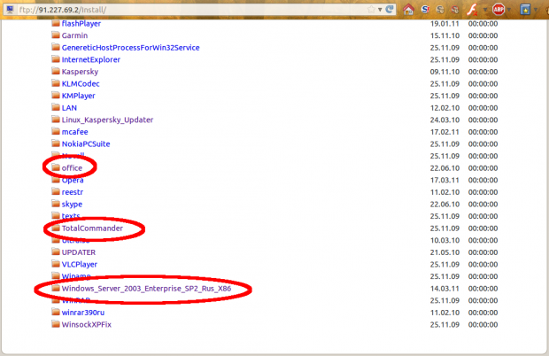Viewport: 549px width, 356px height.
Task: Go to the browser home page
Action: click(x=408, y=10)
